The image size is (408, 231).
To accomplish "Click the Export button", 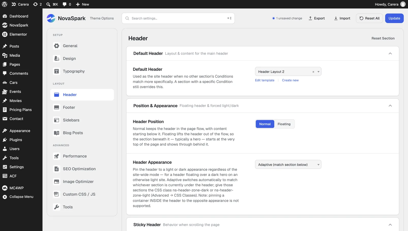I will click(317, 18).
